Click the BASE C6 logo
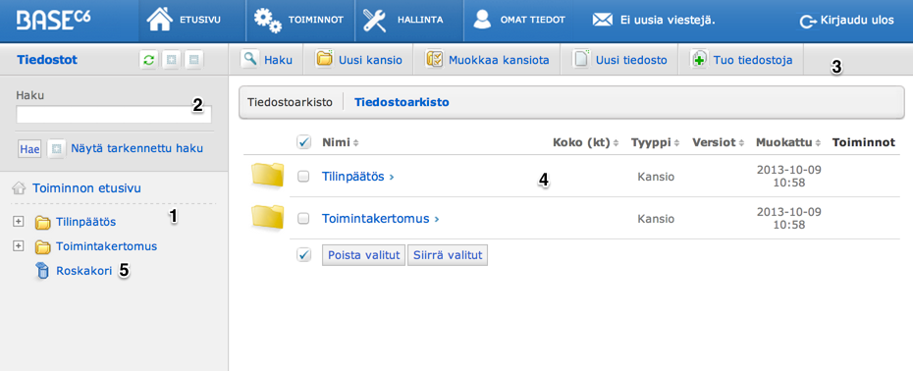 54,20
